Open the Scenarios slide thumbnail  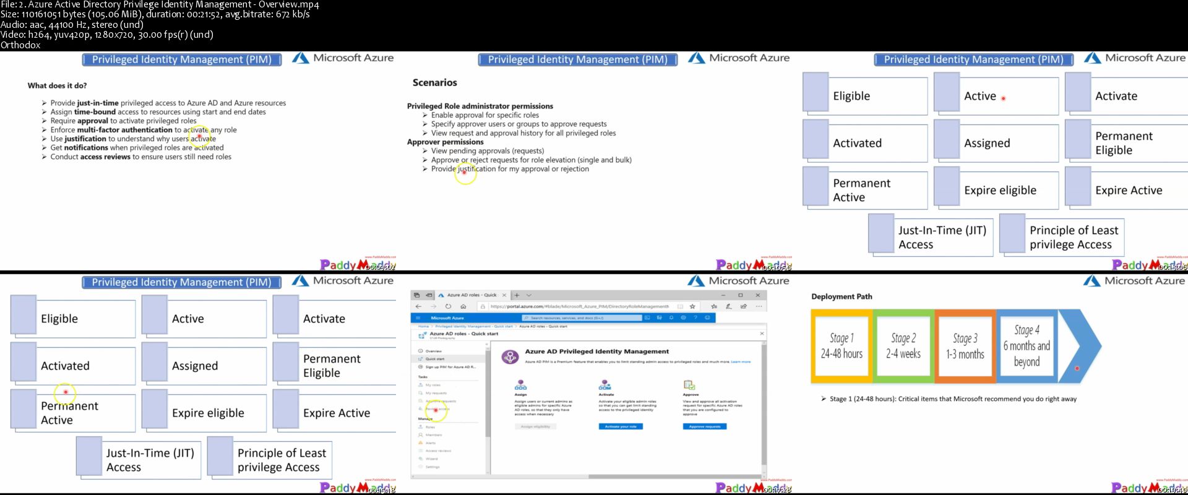pyautogui.click(x=594, y=161)
